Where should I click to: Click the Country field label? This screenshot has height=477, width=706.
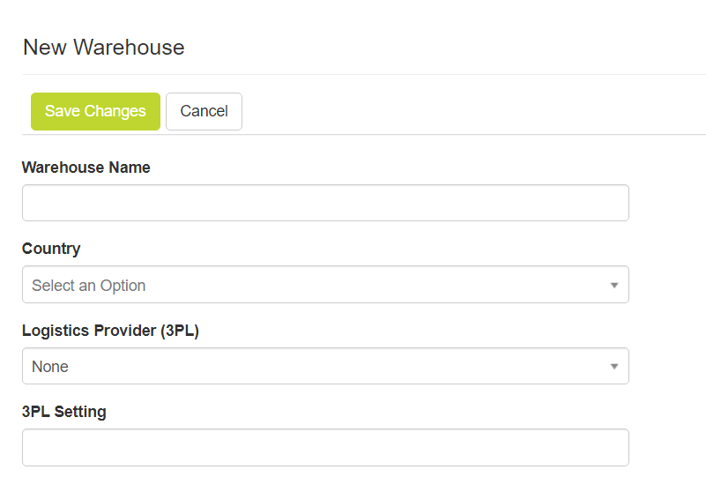point(51,249)
